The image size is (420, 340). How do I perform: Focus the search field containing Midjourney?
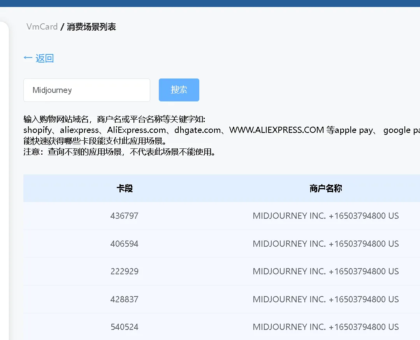point(86,90)
